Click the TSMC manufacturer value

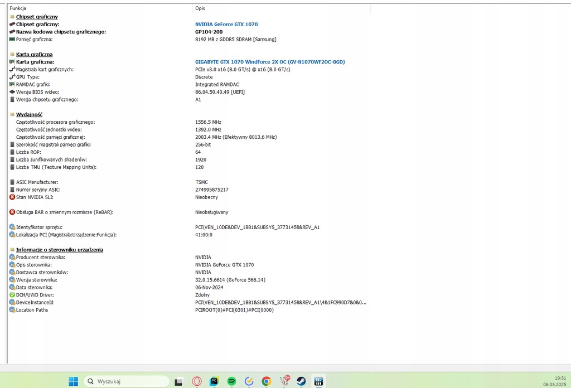tap(201, 182)
